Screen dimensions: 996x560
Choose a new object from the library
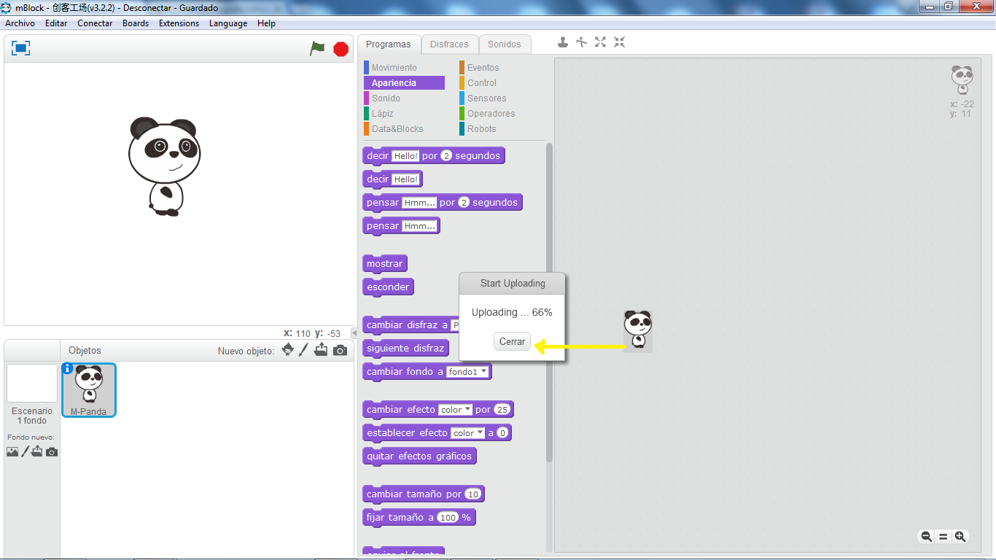click(x=288, y=350)
